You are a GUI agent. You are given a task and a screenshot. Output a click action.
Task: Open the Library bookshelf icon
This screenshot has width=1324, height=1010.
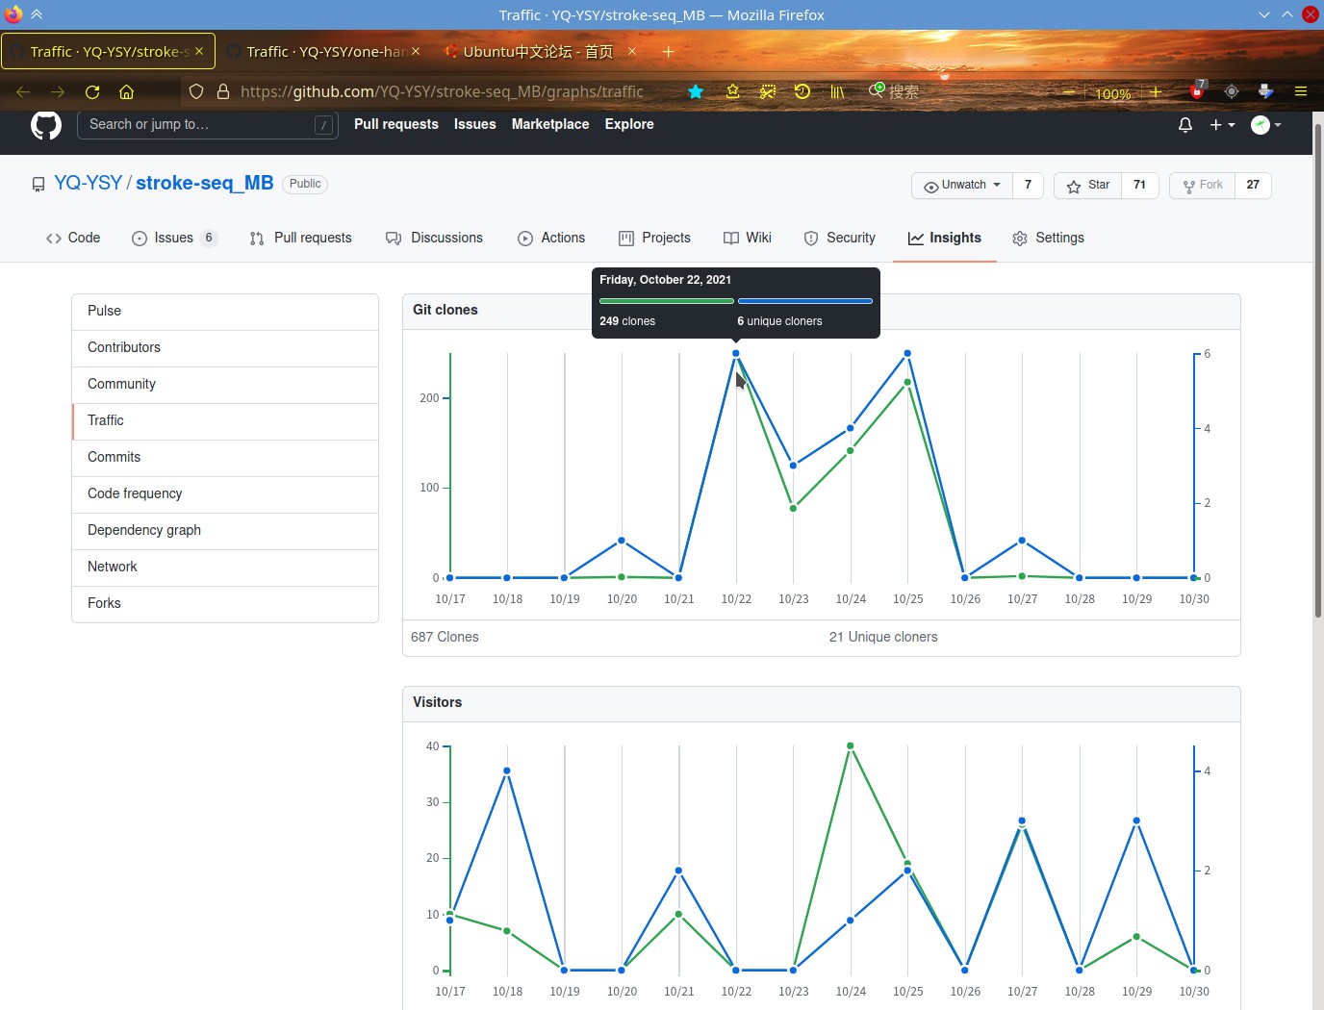(837, 92)
